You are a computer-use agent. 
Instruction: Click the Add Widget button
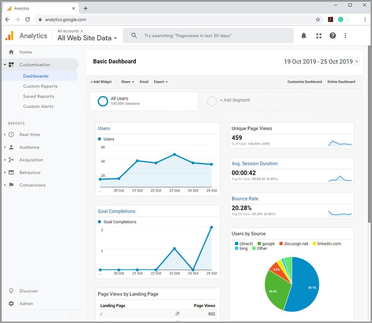click(101, 82)
